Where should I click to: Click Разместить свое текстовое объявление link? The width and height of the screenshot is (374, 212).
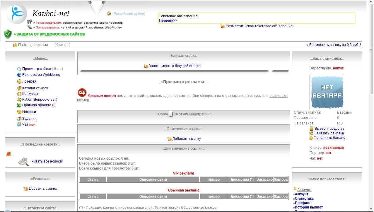259,26
